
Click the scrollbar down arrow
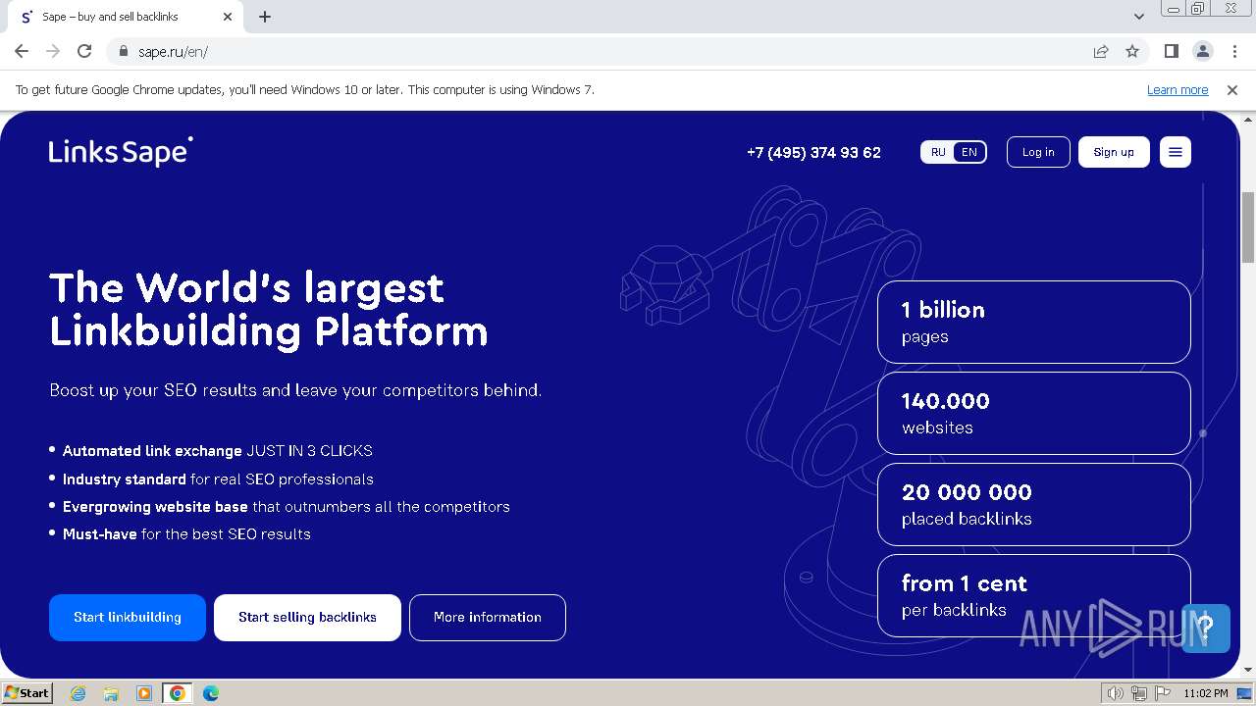(1248, 670)
